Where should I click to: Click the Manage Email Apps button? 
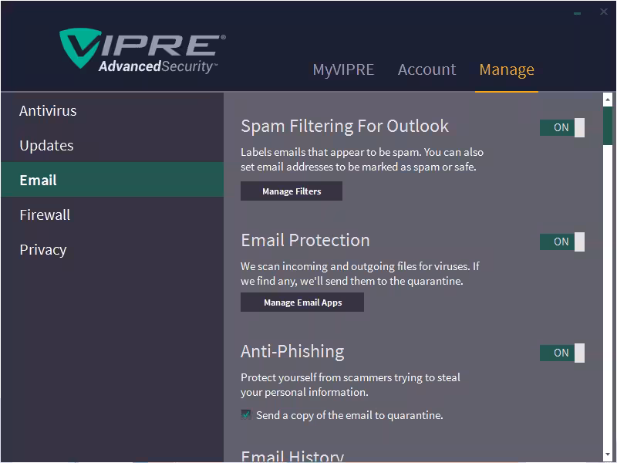[302, 302]
